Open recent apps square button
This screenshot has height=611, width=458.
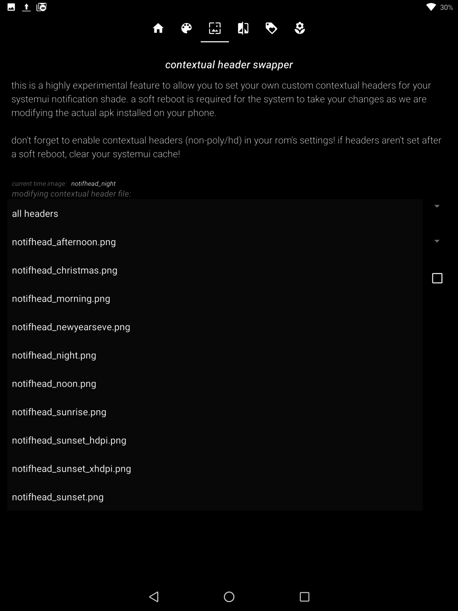coord(304,596)
